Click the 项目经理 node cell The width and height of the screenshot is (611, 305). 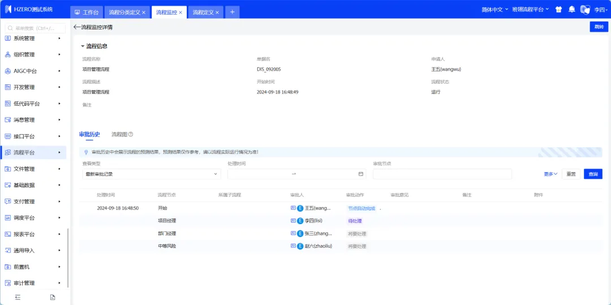[167, 221]
